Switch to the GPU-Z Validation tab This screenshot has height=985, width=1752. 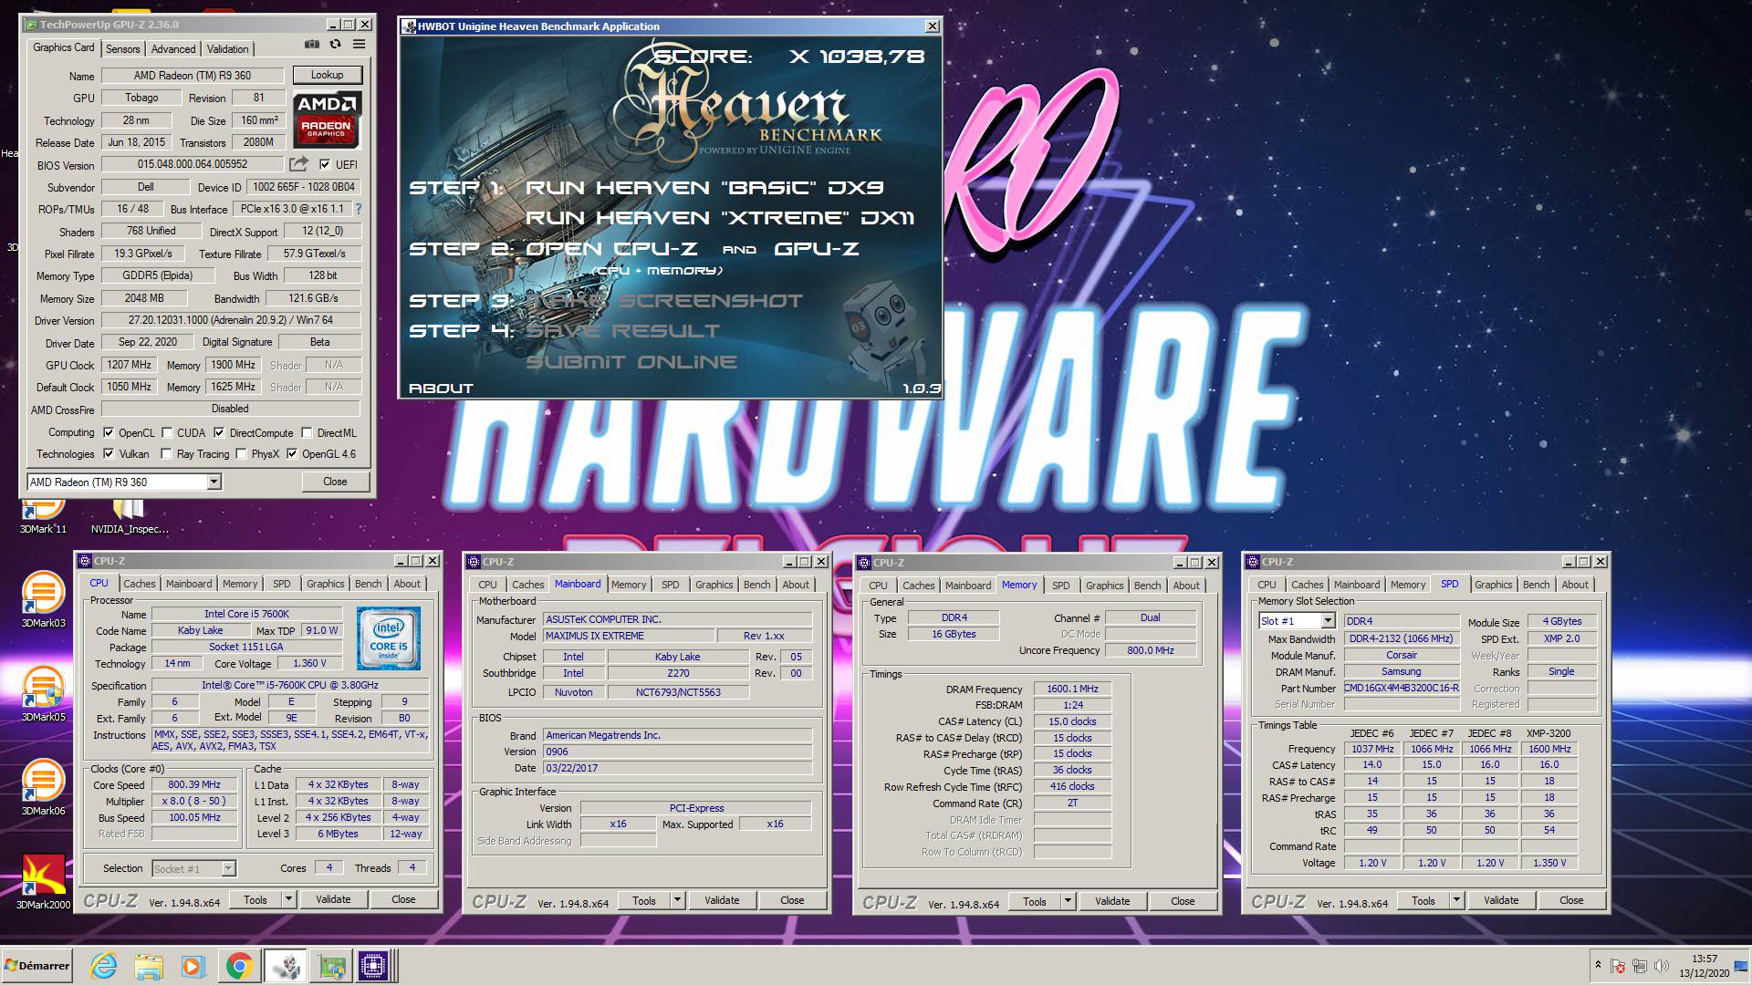(x=227, y=49)
